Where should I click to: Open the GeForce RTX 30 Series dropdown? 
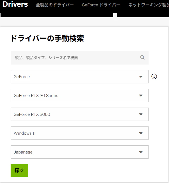click(x=80, y=95)
